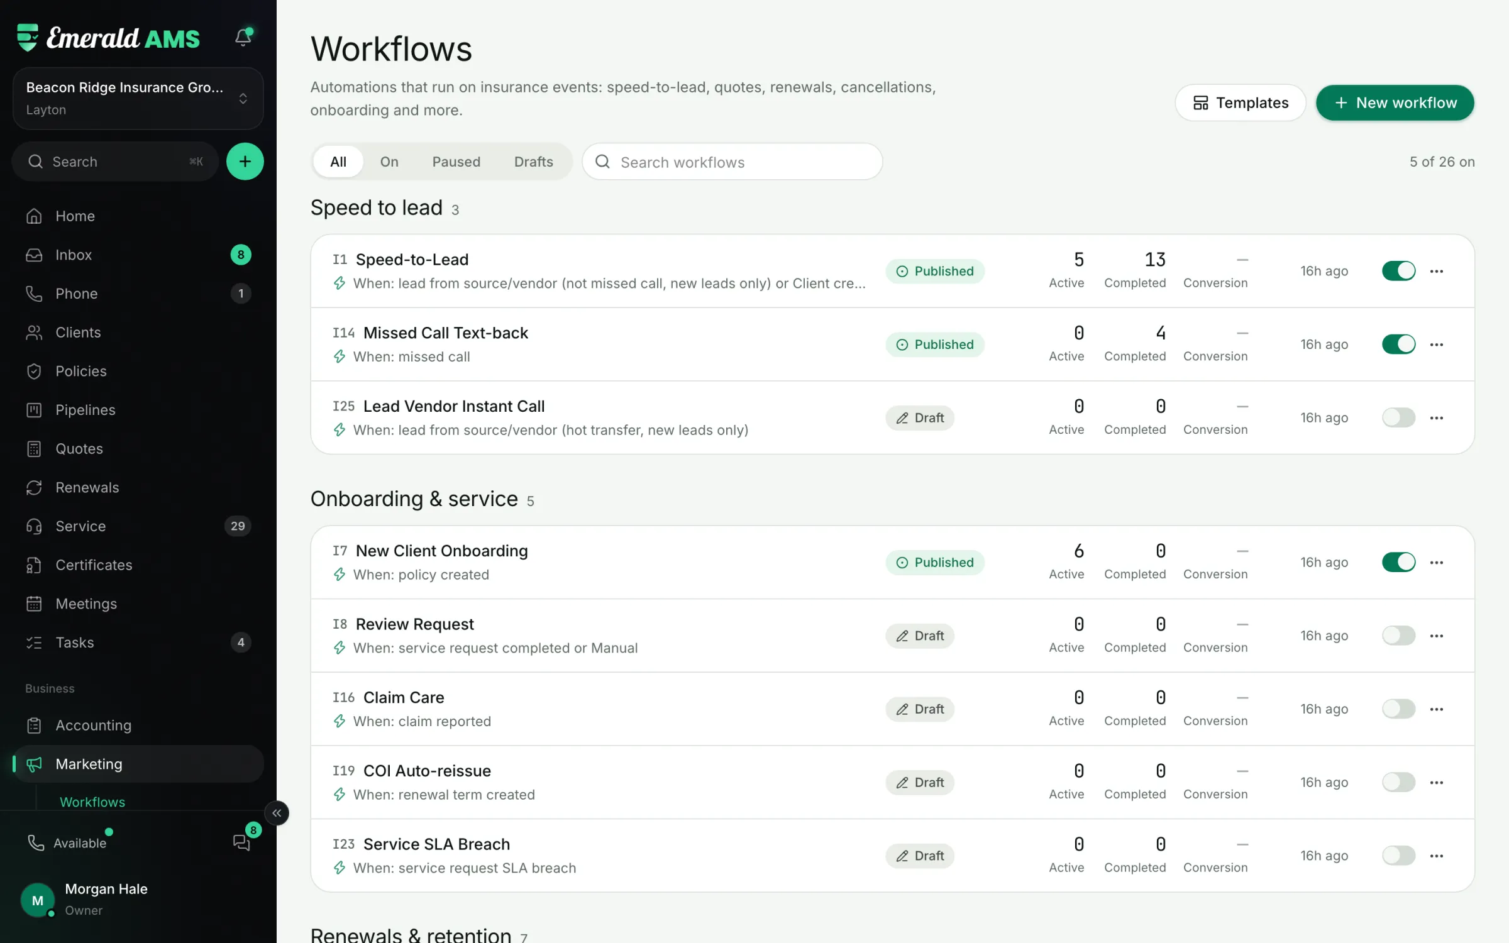Click the sidebar global Search box

pyautogui.click(x=115, y=162)
